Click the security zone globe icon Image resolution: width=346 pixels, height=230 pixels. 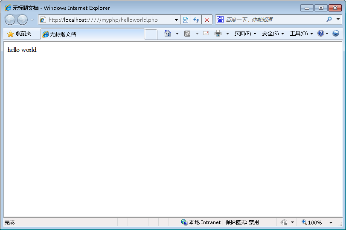click(x=184, y=222)
